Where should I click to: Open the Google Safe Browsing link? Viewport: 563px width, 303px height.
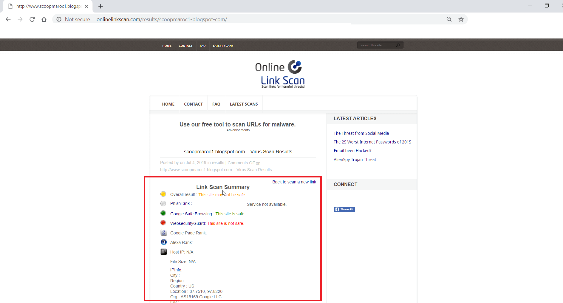pos(191,214)
